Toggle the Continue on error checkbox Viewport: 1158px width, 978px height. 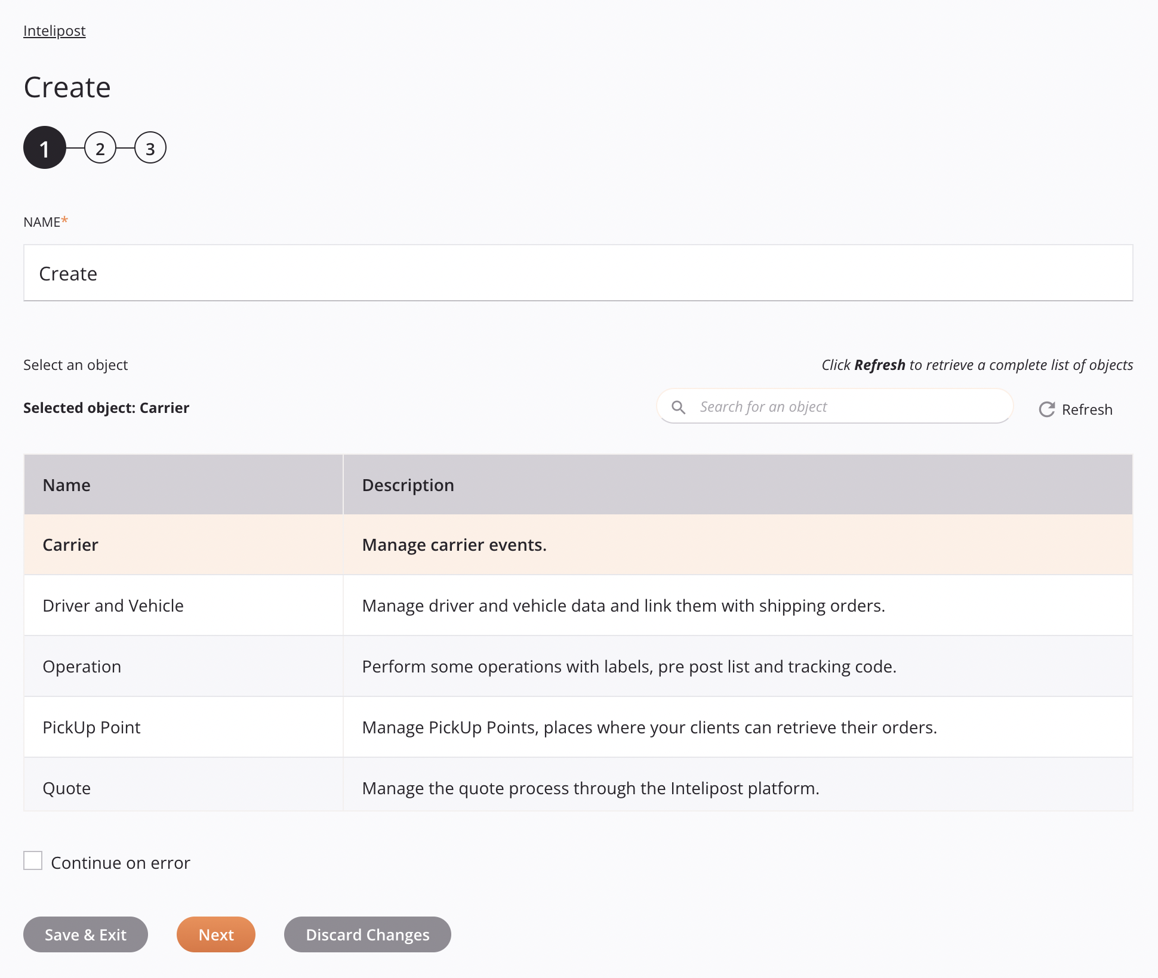[33, 860]
